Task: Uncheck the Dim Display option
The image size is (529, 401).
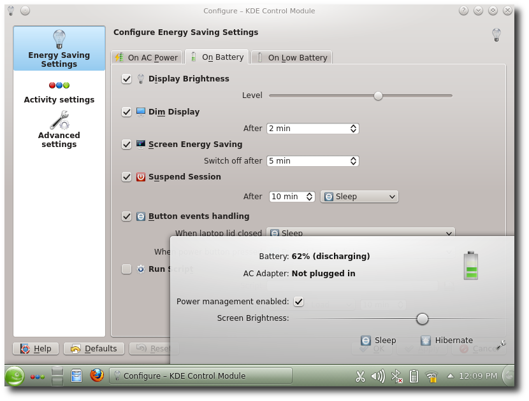Action: 126,111
